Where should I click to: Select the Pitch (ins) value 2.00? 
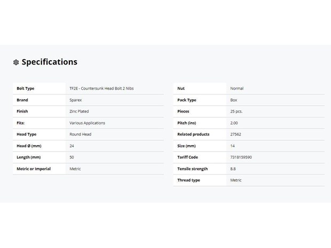pos(234,123)
